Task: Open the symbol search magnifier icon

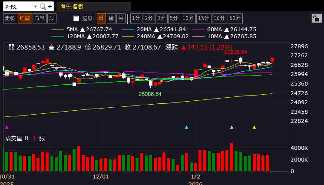Action: [43, 7]
